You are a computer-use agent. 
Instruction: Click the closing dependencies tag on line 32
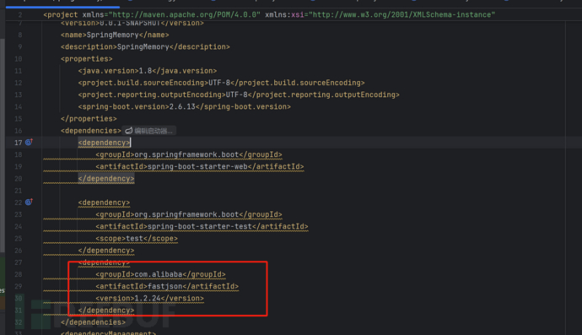(x=93, y=322)
